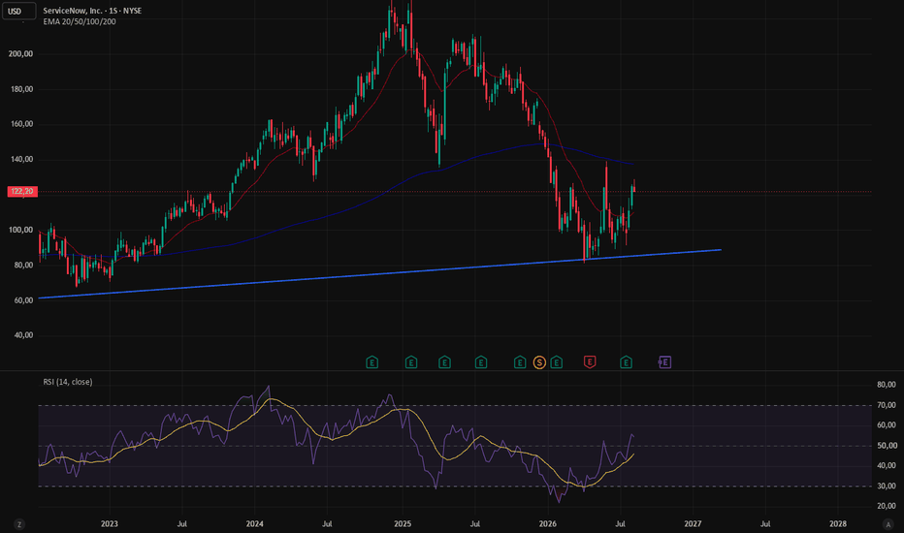Click the 2026 label on the time axis
Image resolution: width=904 pixels, height=533 pixels.
coord(548,523)
